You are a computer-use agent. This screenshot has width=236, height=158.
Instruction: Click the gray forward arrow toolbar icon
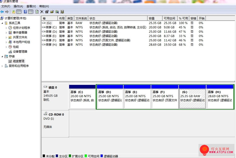pos(7,12)
